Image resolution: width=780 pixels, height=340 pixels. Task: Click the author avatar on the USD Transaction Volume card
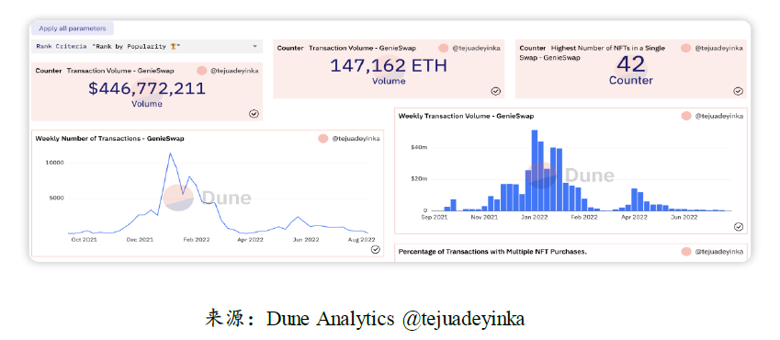(x=201, y=70)
